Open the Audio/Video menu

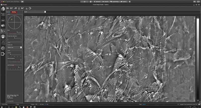point(115,2)
